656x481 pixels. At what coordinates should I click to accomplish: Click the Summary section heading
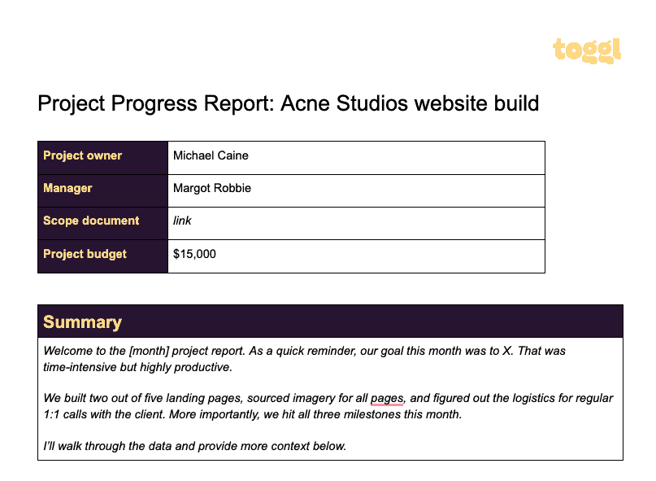tap(82, 322)
